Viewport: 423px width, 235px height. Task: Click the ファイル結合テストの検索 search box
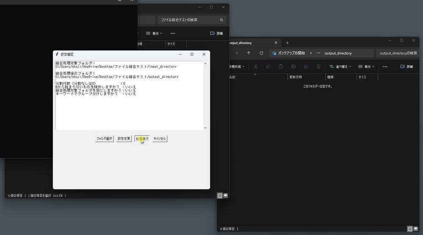pos(192,20)
